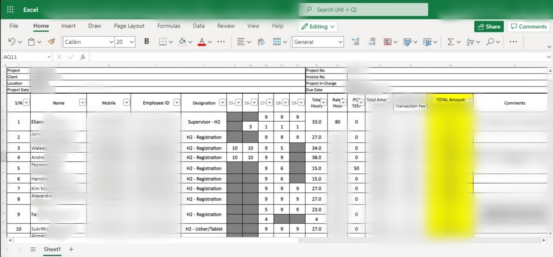The height and width of the screenshot is (257, 553).
Task: Click Format as Table icon
Action: (427, 42)
